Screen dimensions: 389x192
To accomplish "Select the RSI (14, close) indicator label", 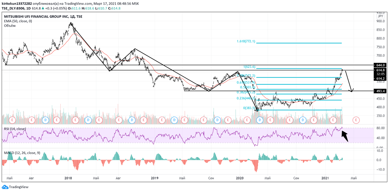I will coord(15,129).
